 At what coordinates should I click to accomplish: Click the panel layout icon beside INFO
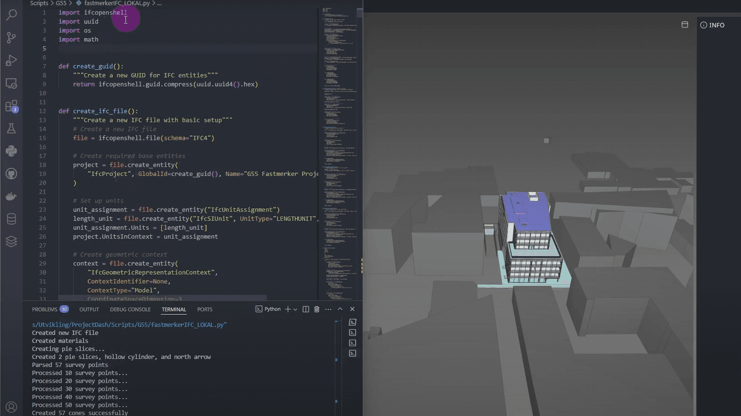point(685,25)
